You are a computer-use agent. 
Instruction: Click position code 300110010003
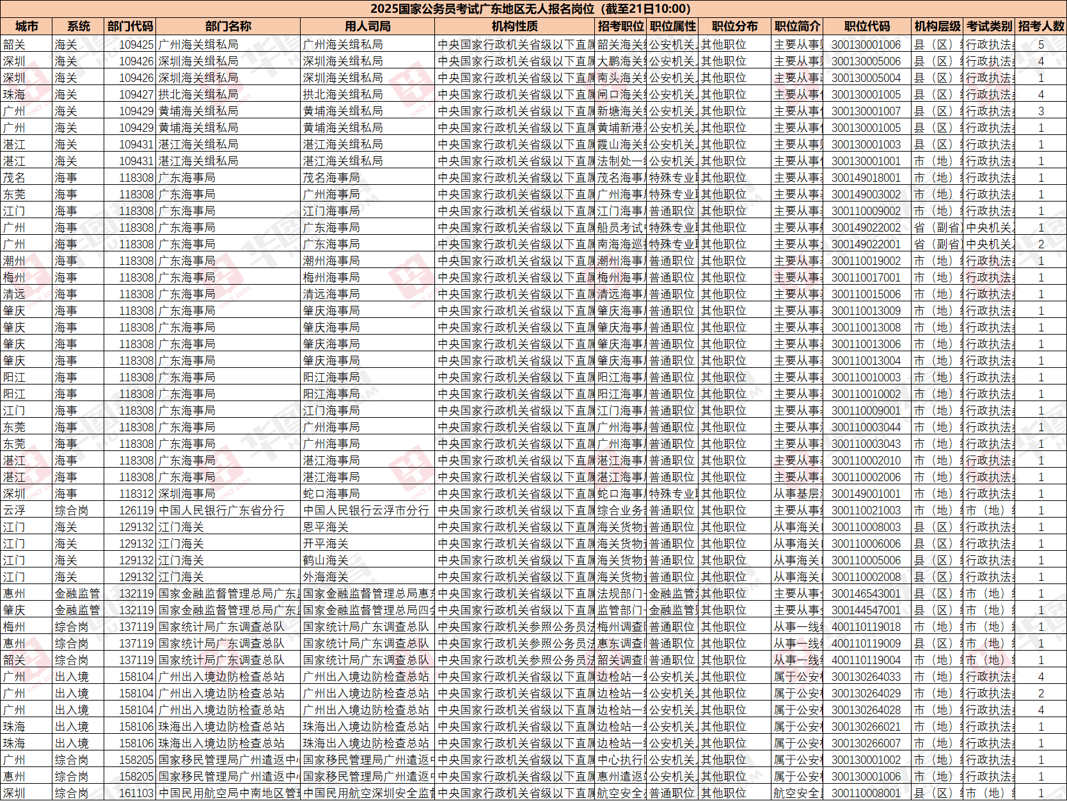click(x=867, y=377)
